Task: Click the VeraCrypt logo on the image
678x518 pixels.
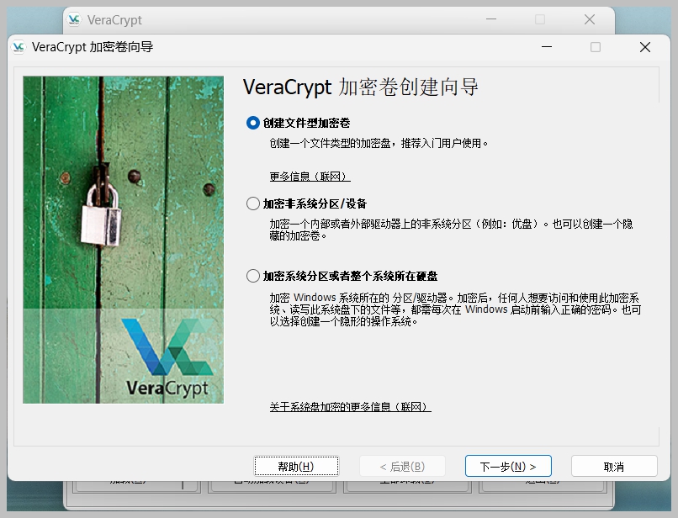Action: pyautogui.click(x=167, y=357)
